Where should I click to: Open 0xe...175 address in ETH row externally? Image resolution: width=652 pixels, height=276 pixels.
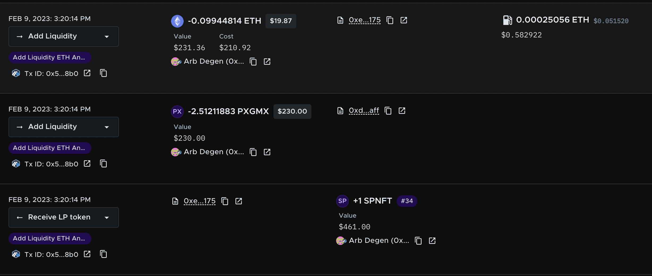(404, 20)
